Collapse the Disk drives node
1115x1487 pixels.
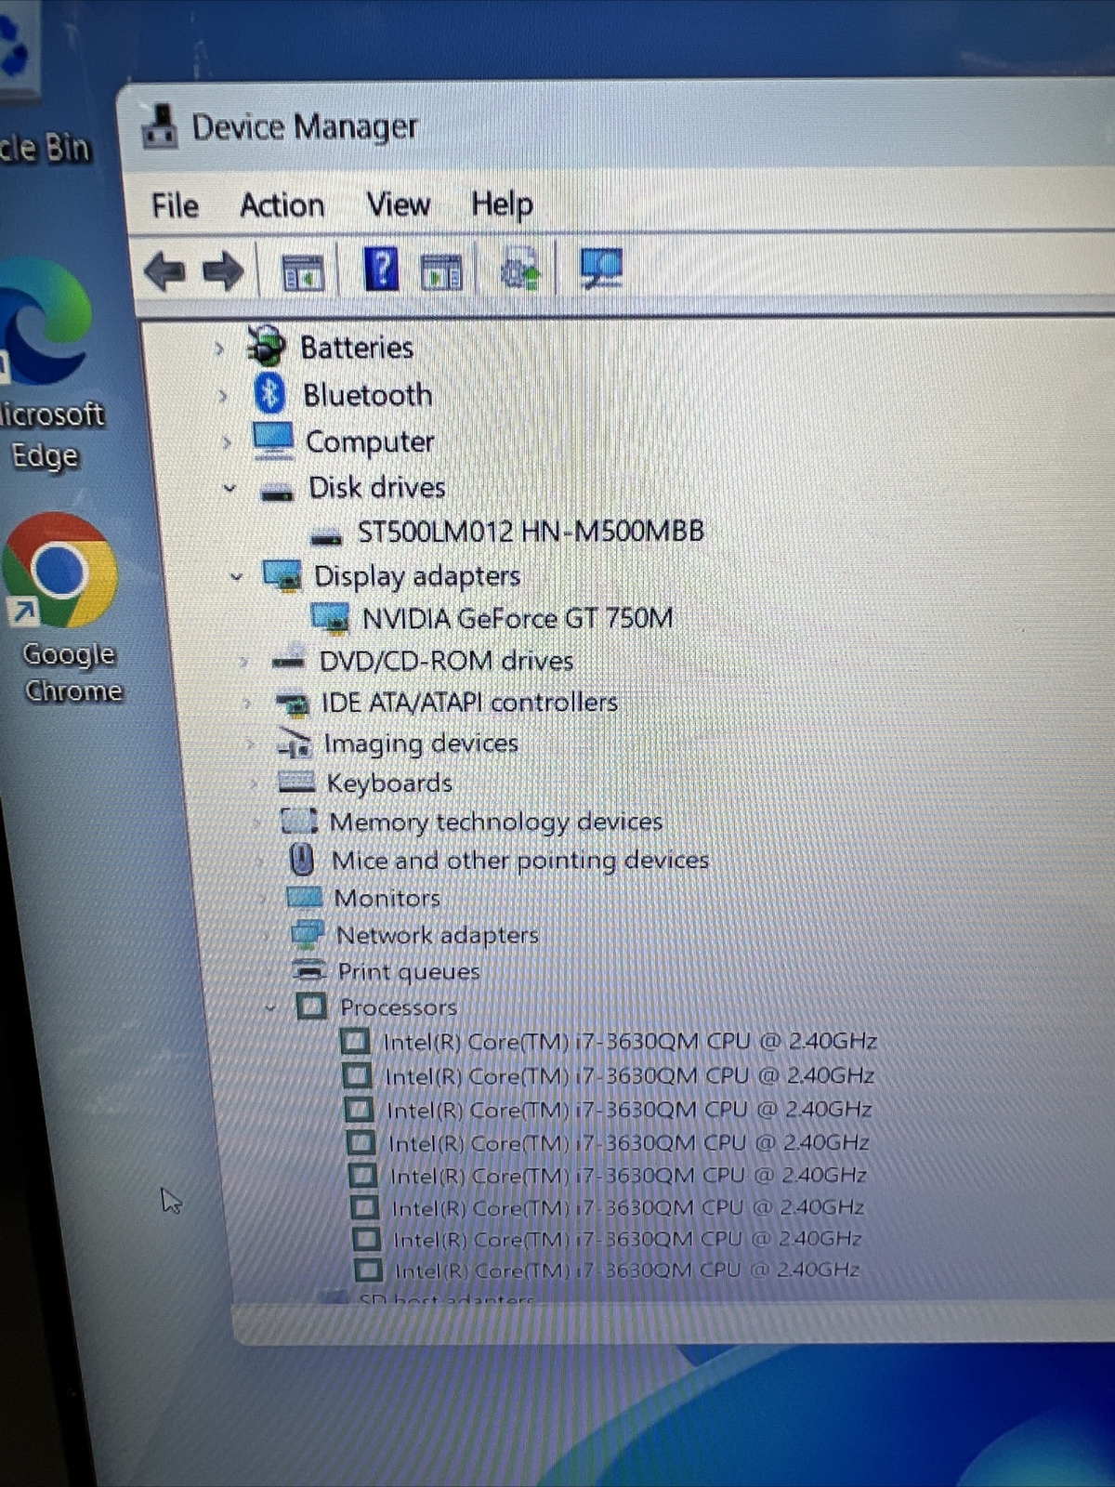click(230, 488)
